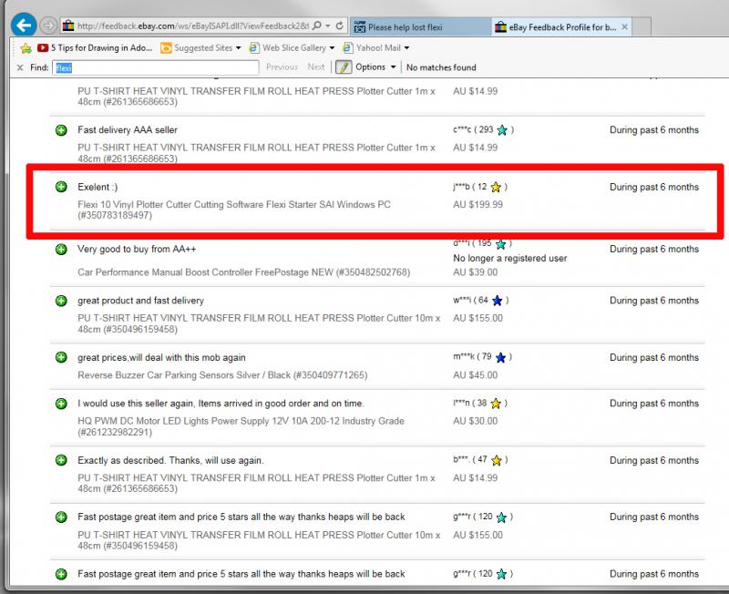Click the Car Performance Manual Boost Controller item
Image resolution: width=729 pixels, height=594 pixels.
pyautogui.click(x=243, y=272)
